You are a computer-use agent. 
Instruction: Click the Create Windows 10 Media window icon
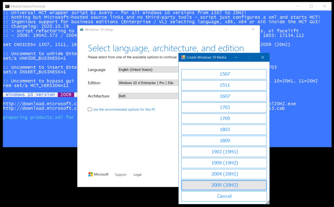tap(183, 57)
